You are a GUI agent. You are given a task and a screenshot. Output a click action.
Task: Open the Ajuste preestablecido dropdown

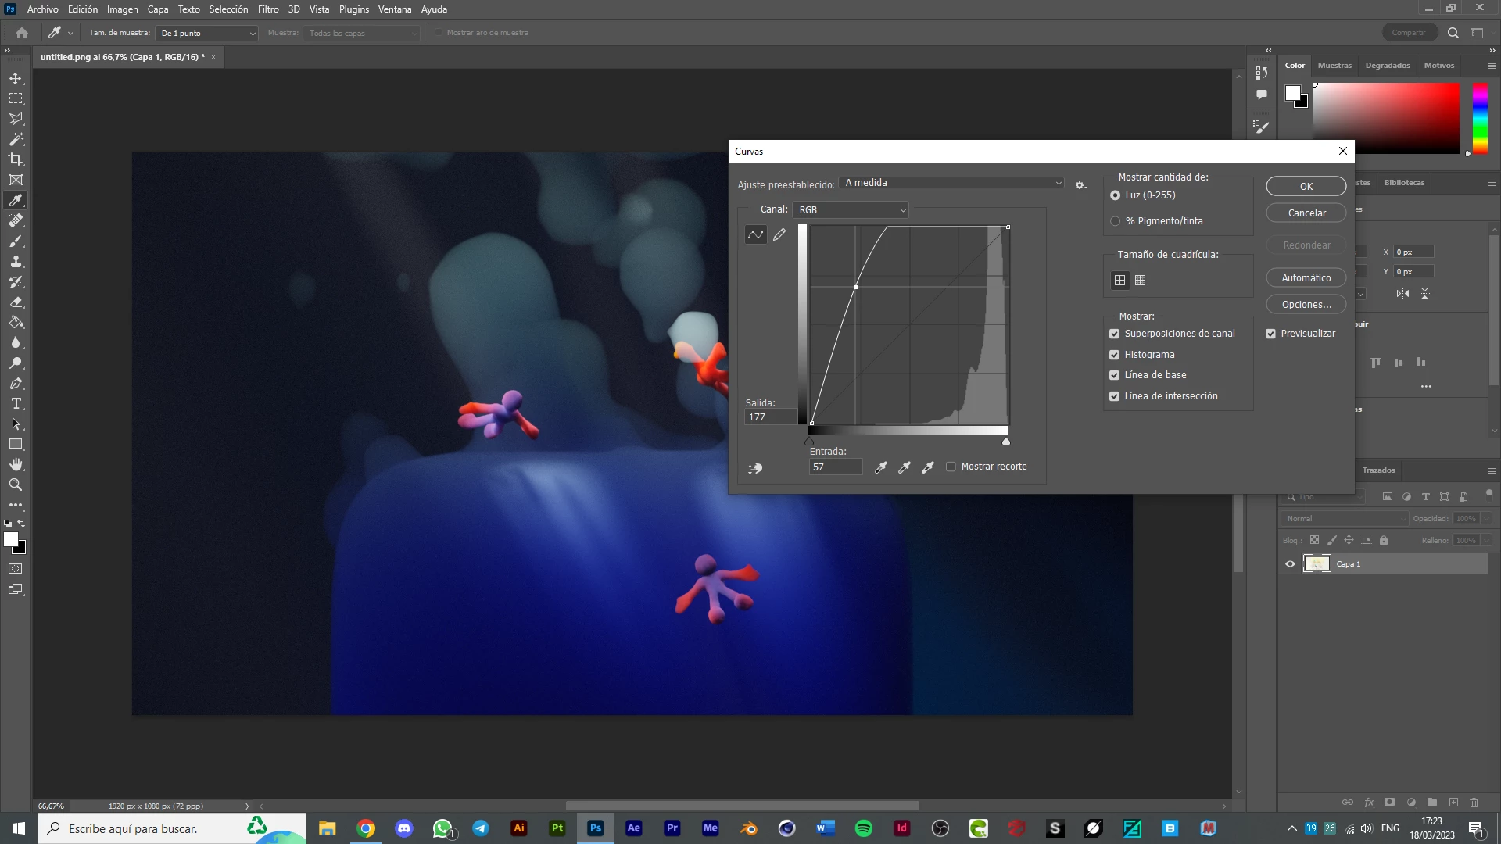pyautogui.click(x=952, y=183)
